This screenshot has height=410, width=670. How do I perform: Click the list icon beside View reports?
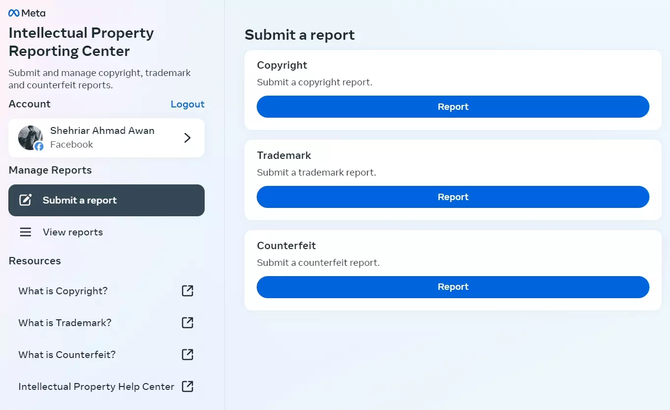point(26,232)
